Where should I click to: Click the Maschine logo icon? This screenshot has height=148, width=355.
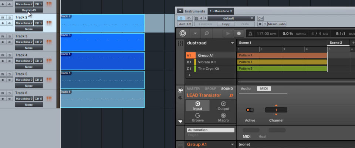click(x=182, y=34)
